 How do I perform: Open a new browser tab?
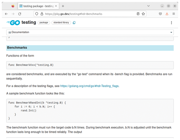[x=63, y=6]
